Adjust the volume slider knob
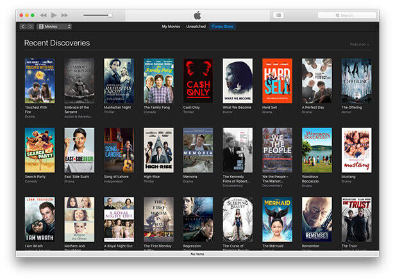Screen dimensions: 395x280 [x=110, y=15]
